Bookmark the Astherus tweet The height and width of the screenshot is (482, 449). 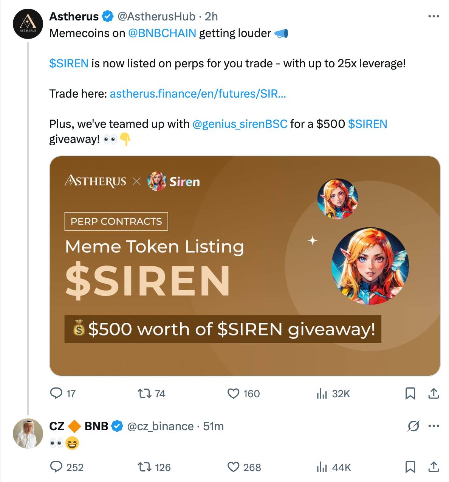[410, 394]
